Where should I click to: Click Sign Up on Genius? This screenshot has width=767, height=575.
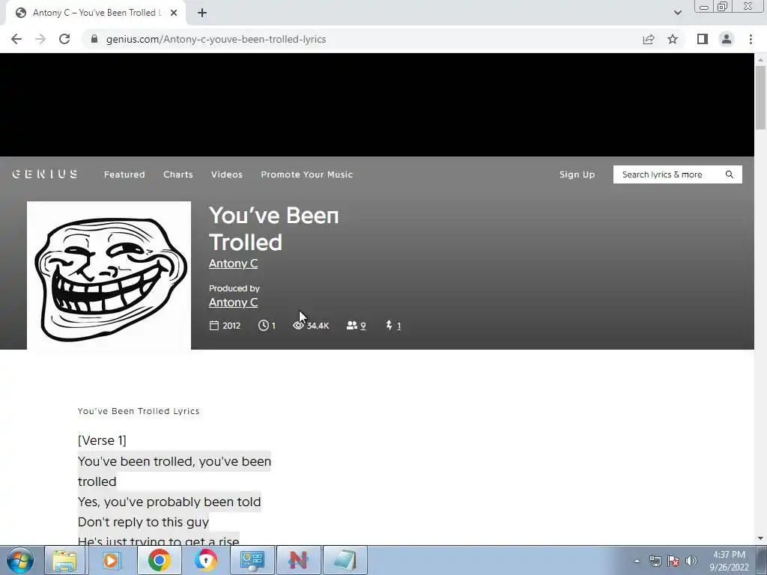click(x=577, y=174)
